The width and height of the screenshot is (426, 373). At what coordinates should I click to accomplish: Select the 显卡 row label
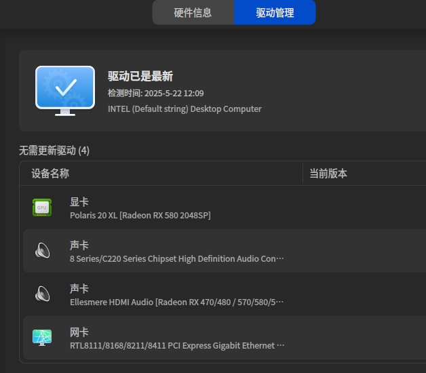pyautogui.click(x=79, y=202)
